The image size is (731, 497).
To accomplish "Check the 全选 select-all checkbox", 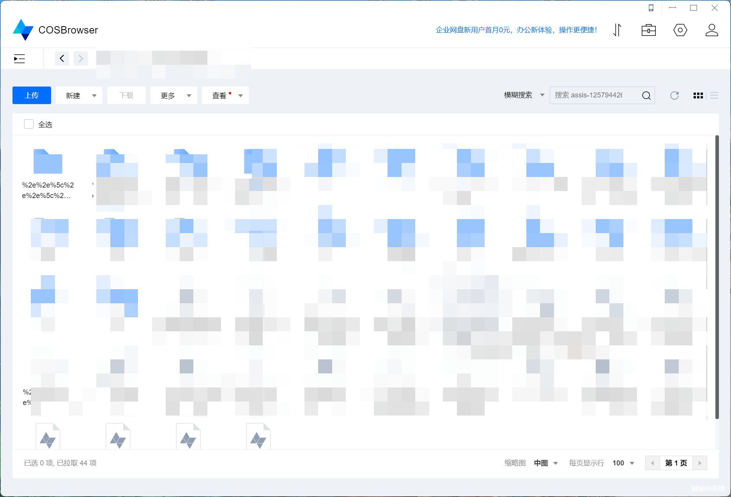I will point(29,124).
